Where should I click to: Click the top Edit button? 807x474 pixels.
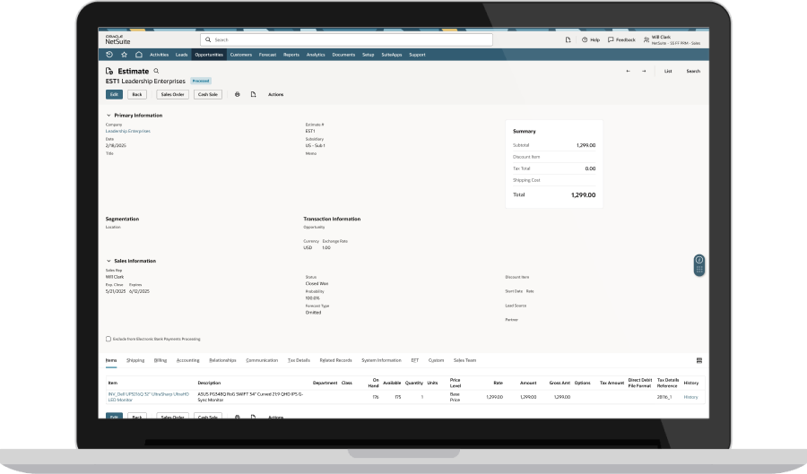(x=114, y=95)
